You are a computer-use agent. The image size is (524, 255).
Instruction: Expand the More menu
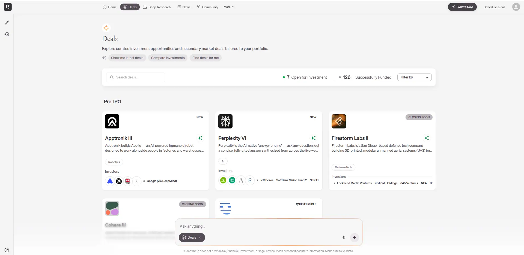(x=229, y=7)
